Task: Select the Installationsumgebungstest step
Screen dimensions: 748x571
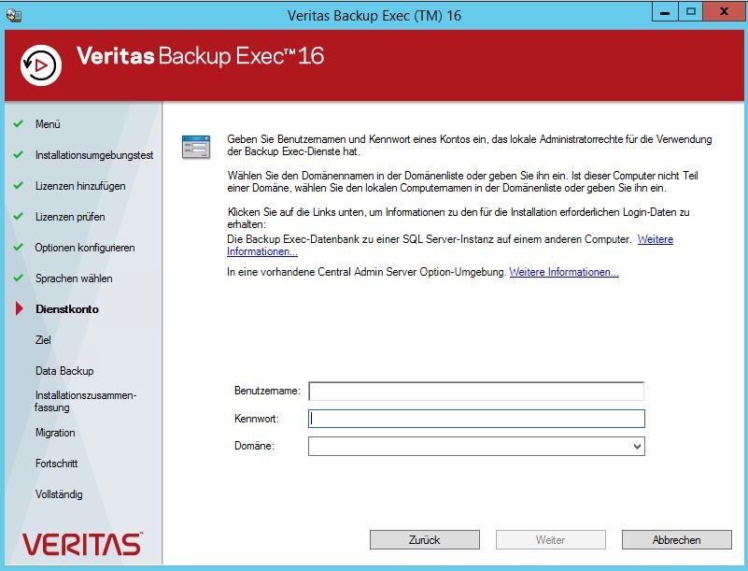Action: tap(94, 155)
